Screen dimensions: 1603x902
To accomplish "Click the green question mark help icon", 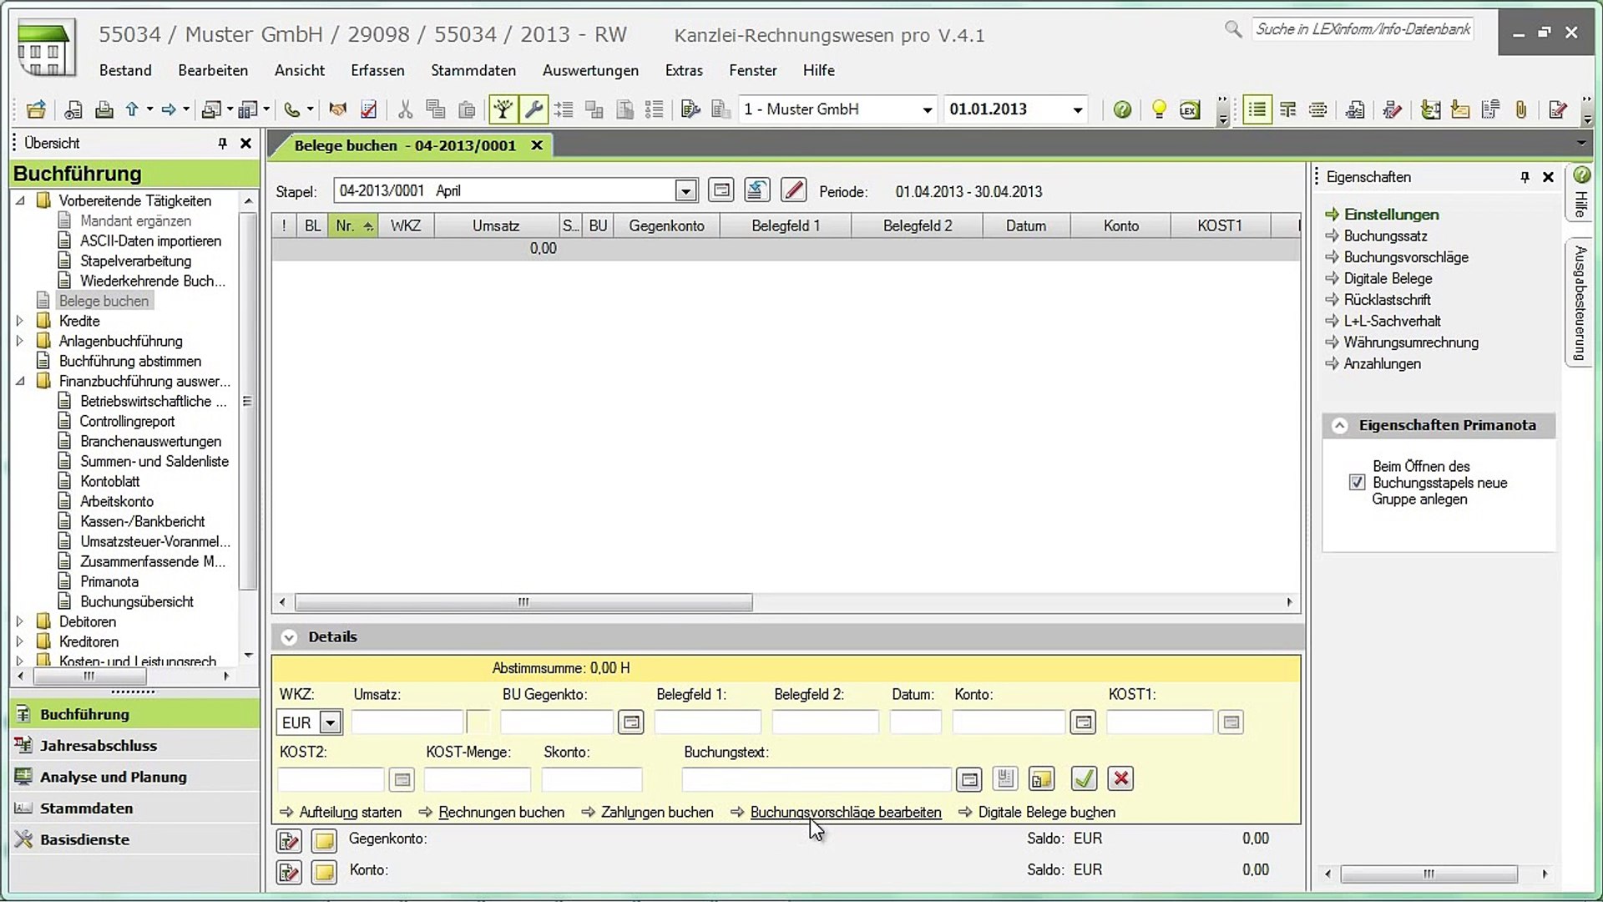I will tap(1122, 109).
